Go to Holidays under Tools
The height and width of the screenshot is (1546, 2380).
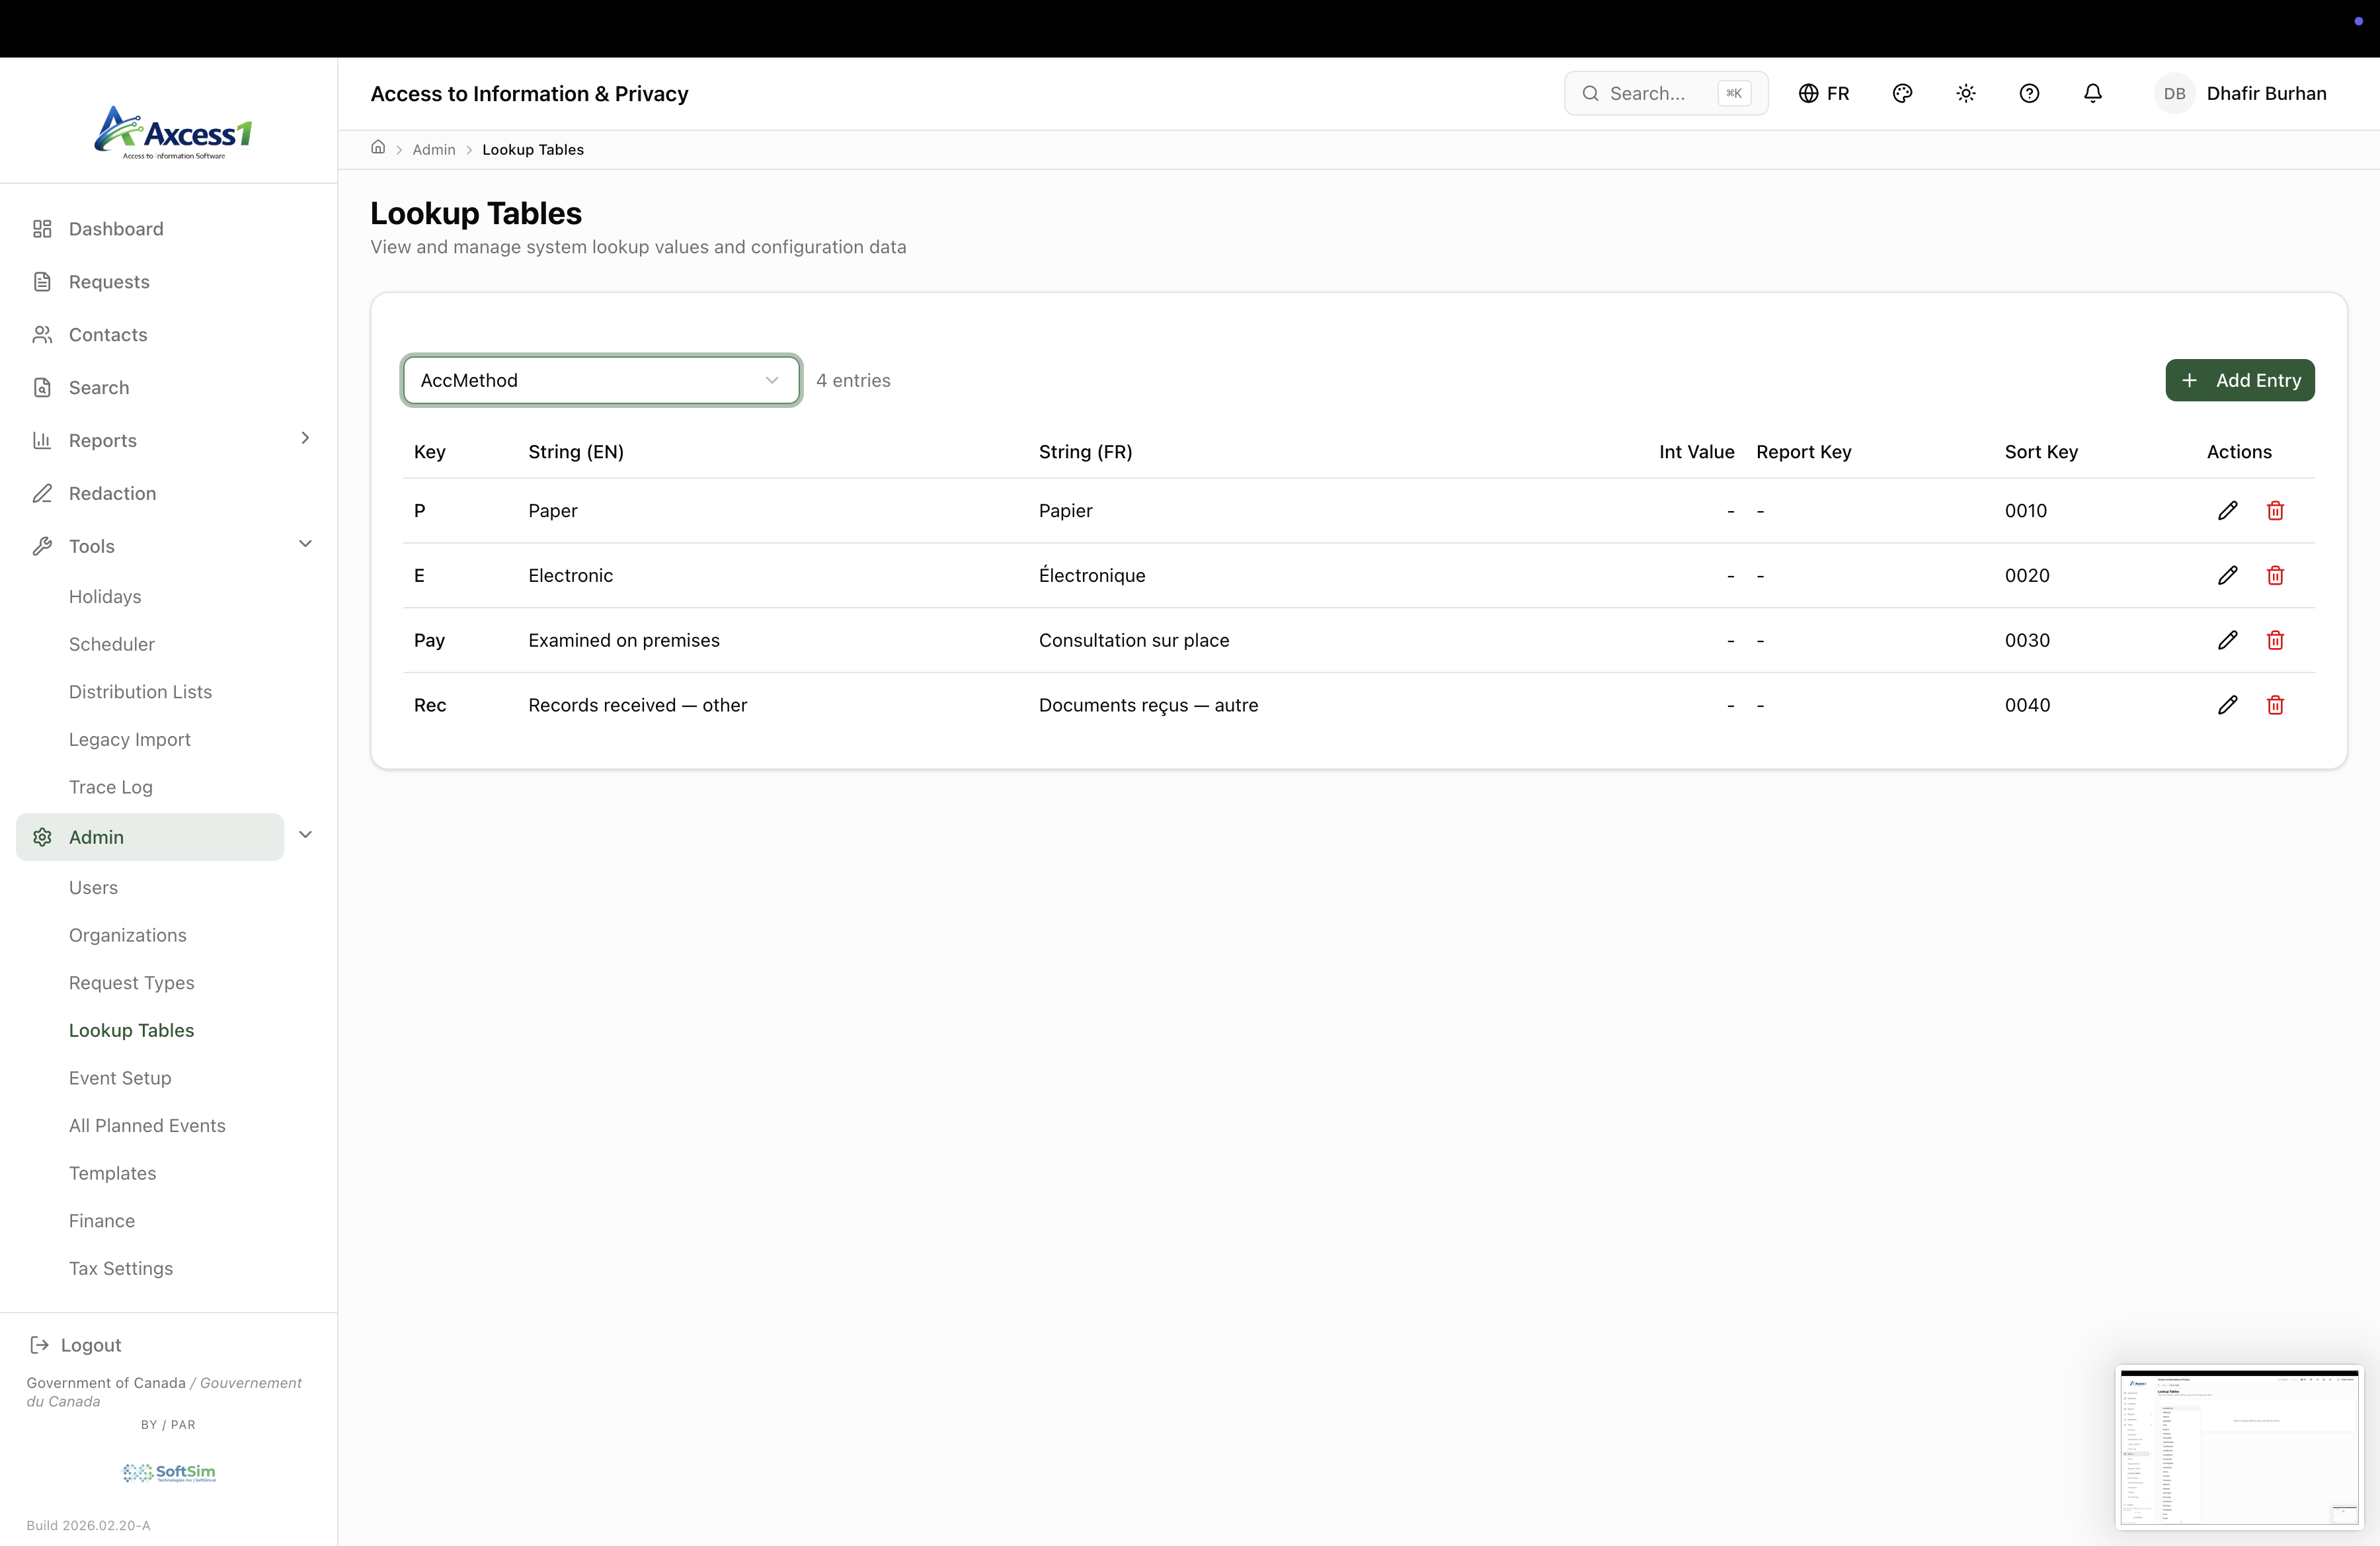105,597
